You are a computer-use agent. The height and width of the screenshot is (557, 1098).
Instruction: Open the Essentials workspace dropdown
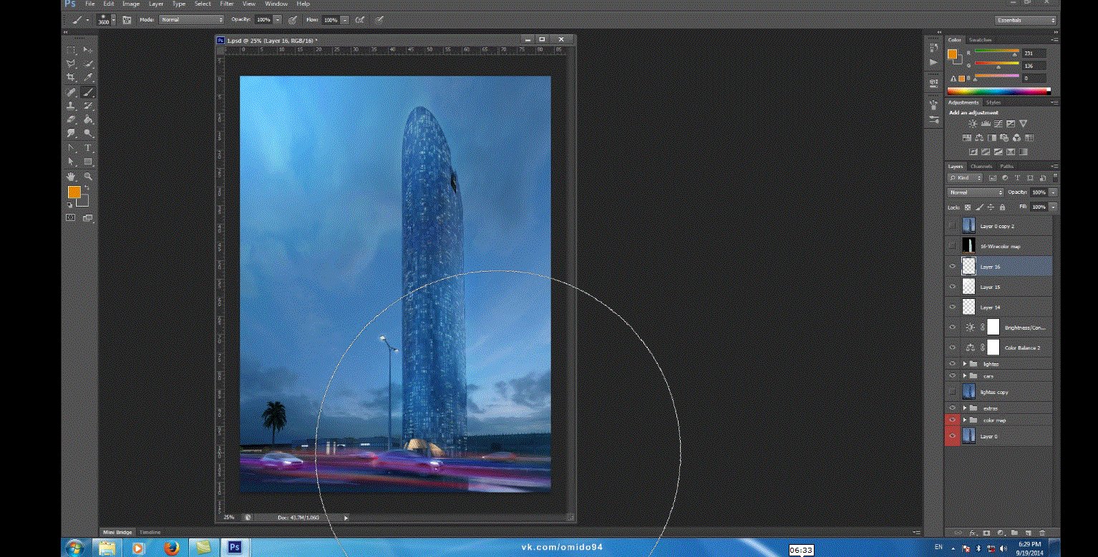1025,20
